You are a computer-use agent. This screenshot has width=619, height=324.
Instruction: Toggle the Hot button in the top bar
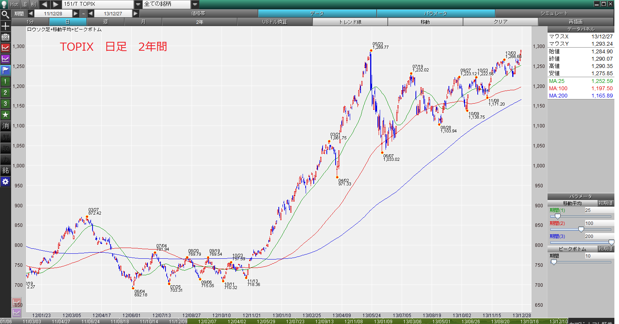(x=14, y=4)
